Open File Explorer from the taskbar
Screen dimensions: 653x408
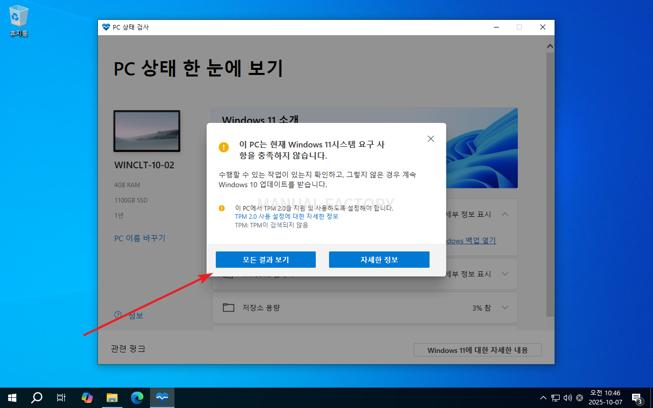point(112,398)
